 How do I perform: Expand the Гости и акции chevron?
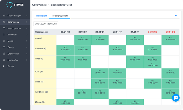click(27, 16)
